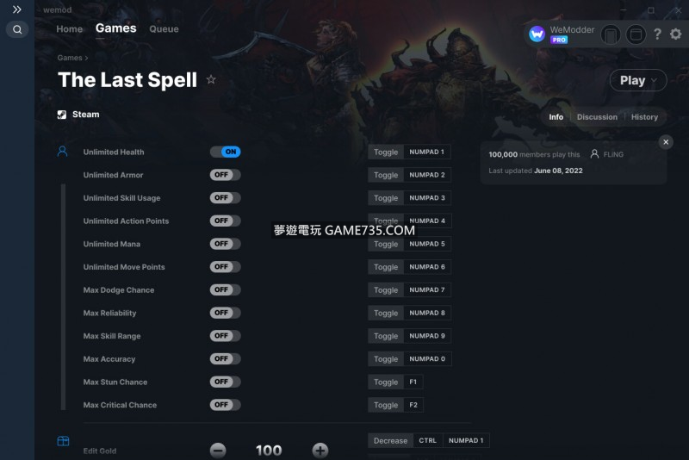Click the Edit Gold value field

coord(269,450)
